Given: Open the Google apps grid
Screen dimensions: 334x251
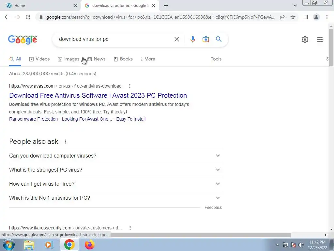Looking at the screenshot, I should click(320, 40).
